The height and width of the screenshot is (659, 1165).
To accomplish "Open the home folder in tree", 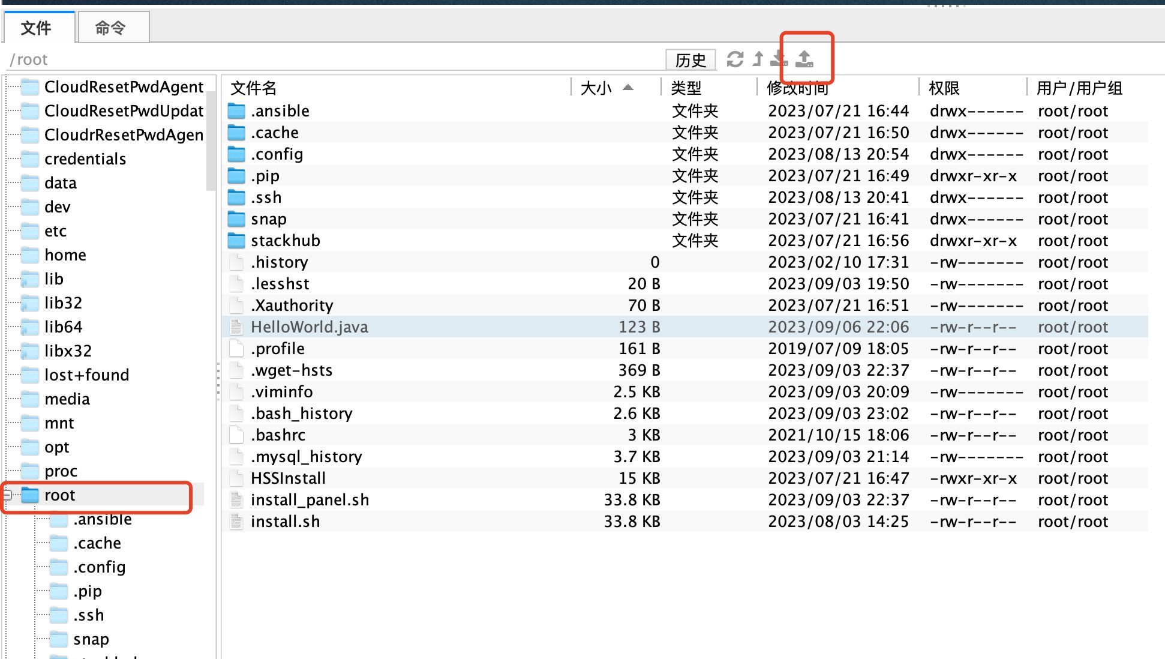I will 65,255.
